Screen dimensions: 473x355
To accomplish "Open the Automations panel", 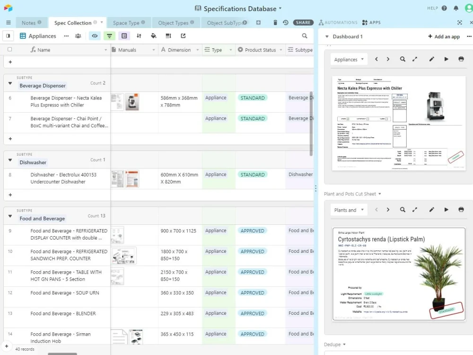I will click(x=338, y=23).
